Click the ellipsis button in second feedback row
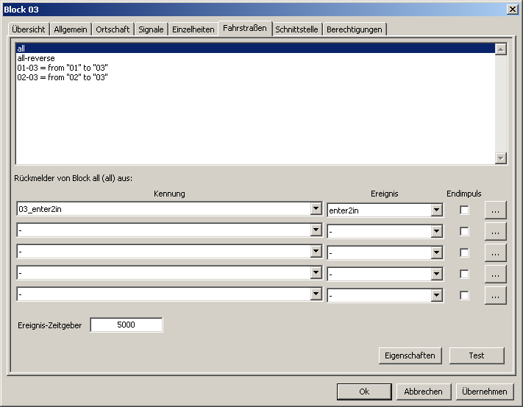Image resolution: width=523 pixels, height=407 pixels. (x=495, y=231)
